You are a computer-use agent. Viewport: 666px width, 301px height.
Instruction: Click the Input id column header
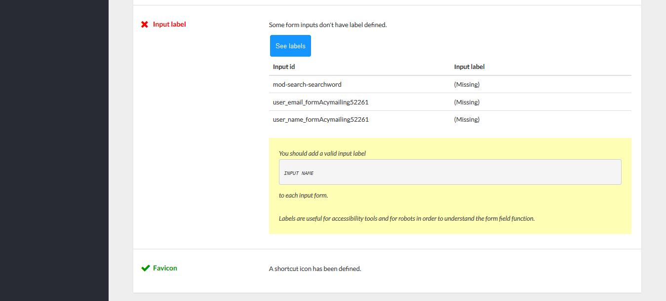click(283, 67)
